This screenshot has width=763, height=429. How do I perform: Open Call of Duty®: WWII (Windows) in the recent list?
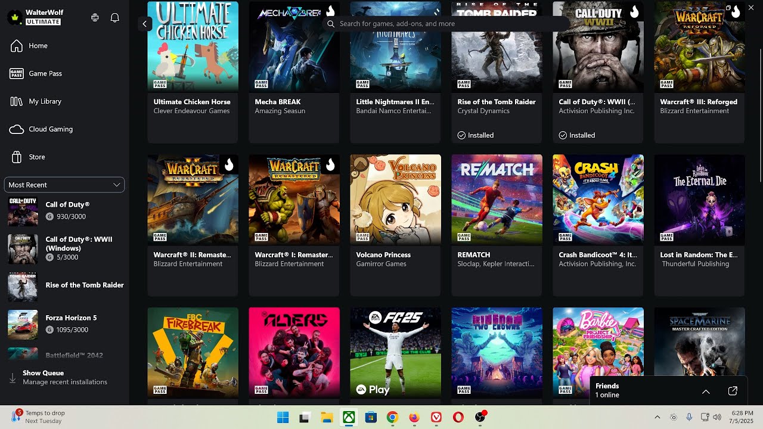point(64,248)
